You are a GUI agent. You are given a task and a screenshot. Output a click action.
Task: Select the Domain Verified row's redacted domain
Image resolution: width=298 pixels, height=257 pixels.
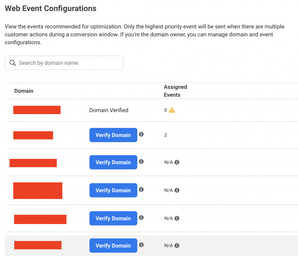coord(37,110)
